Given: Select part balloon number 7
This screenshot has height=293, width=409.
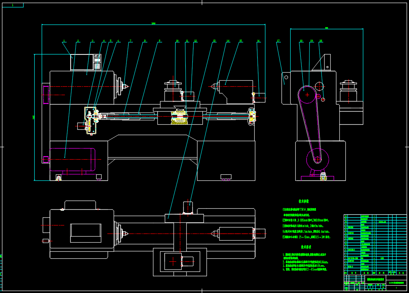Looking at the screenshot, I should pos(130,41).
